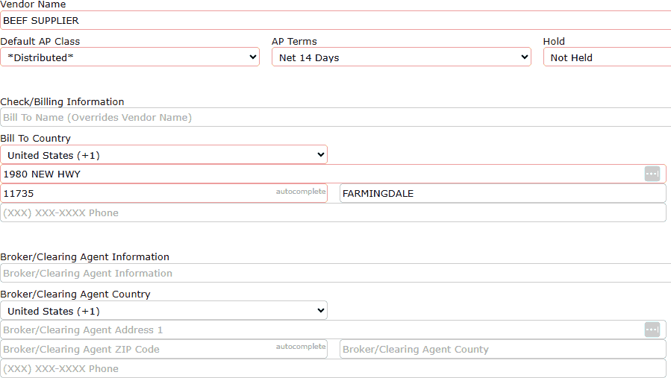
Task: Click the ellipsis icon in the 1980 NEW HWY field
Action: pyautogui.click(x=652, y=174)
